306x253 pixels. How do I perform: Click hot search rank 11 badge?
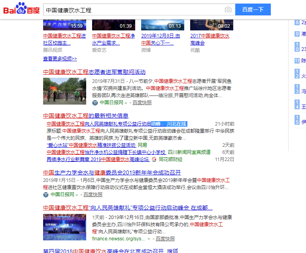(x=297, y=61)
